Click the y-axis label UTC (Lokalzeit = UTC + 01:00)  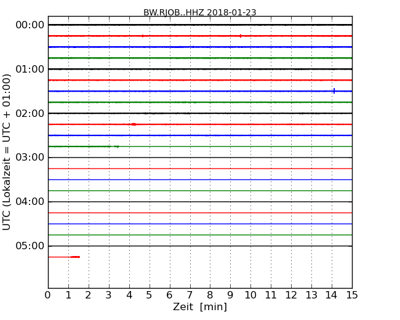(7, 152)
